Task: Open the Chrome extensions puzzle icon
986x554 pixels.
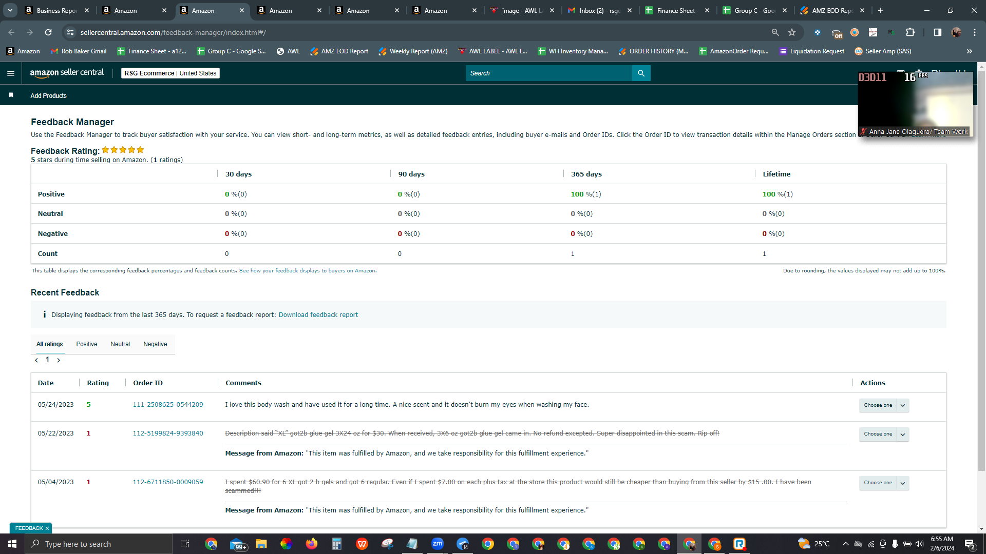Action: 910,32
